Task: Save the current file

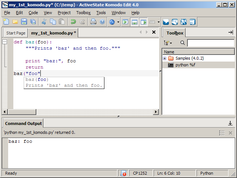Action: point(24,22)
